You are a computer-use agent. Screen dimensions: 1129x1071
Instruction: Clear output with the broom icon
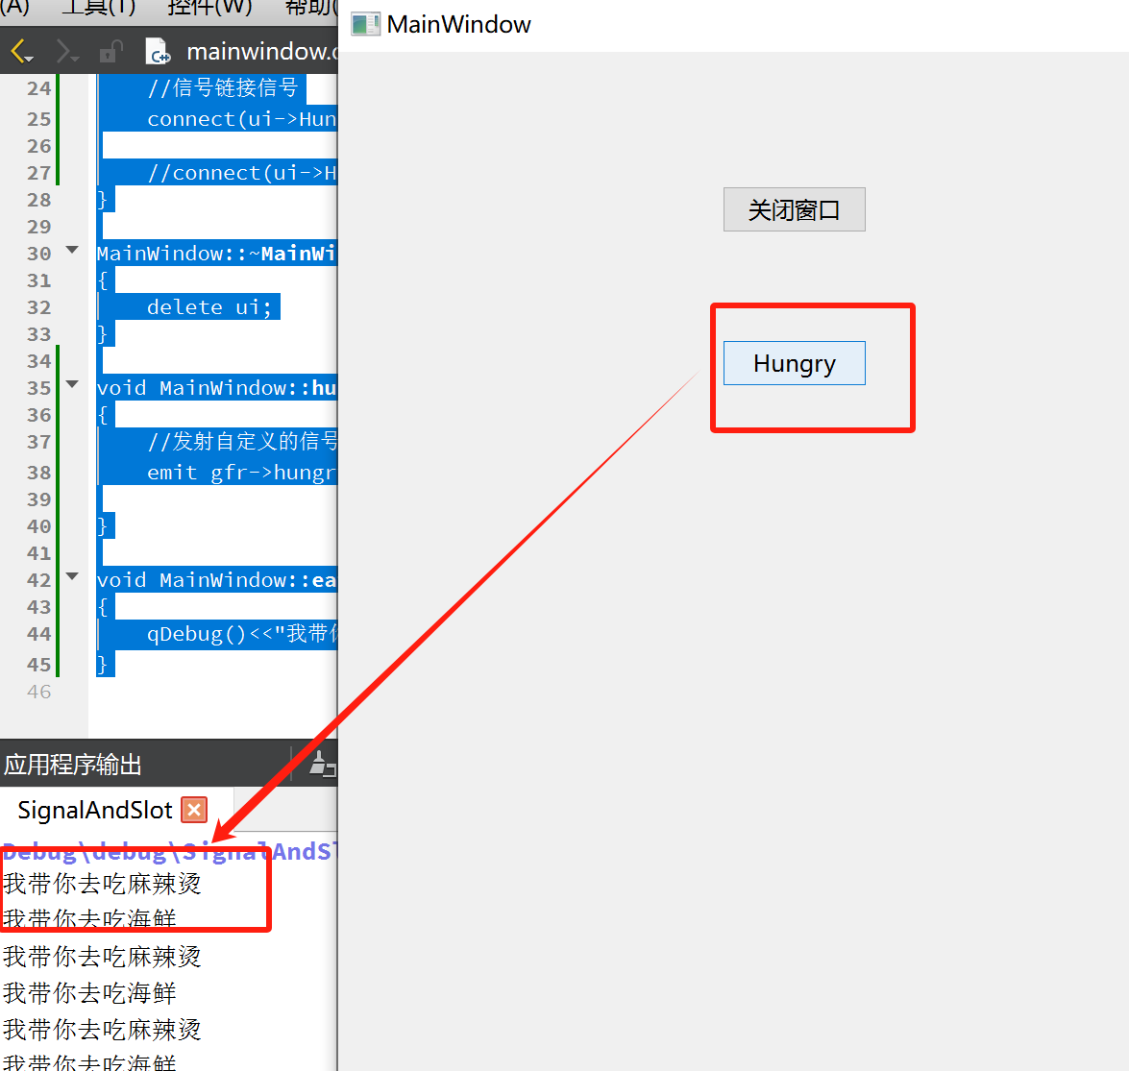tap(321, 764)
